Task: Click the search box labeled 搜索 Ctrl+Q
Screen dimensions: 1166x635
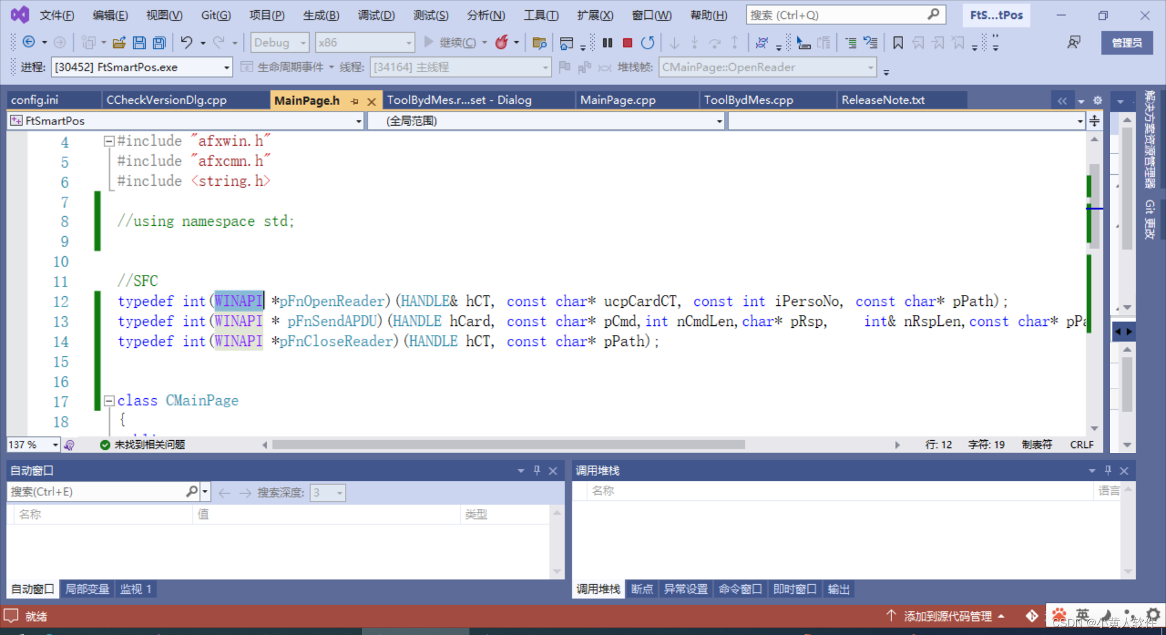Action: coord(845,15)
